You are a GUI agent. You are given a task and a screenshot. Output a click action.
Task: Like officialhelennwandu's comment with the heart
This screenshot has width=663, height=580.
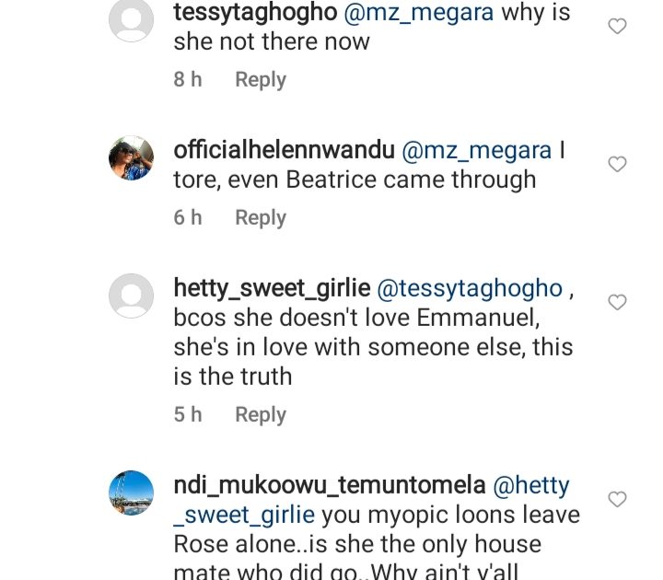pyautogui.click(x=618, y=165)
